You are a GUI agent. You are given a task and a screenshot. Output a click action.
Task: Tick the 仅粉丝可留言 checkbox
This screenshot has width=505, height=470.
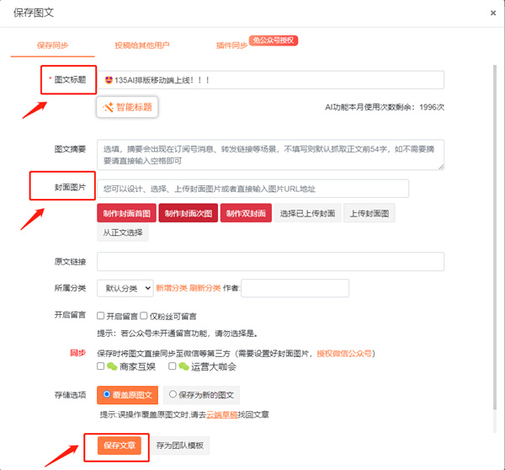tap(144, 316)
